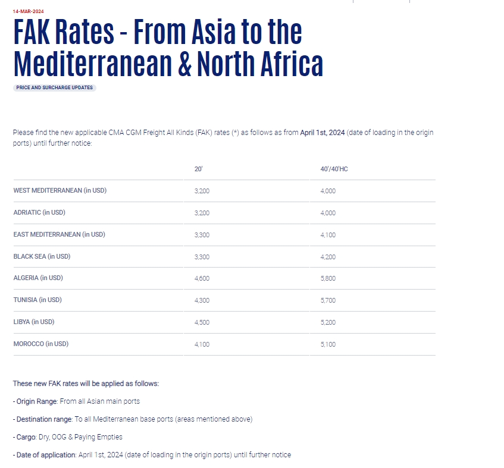Click the TUNISIA 40' rate 5,700

tap(328, 300)
